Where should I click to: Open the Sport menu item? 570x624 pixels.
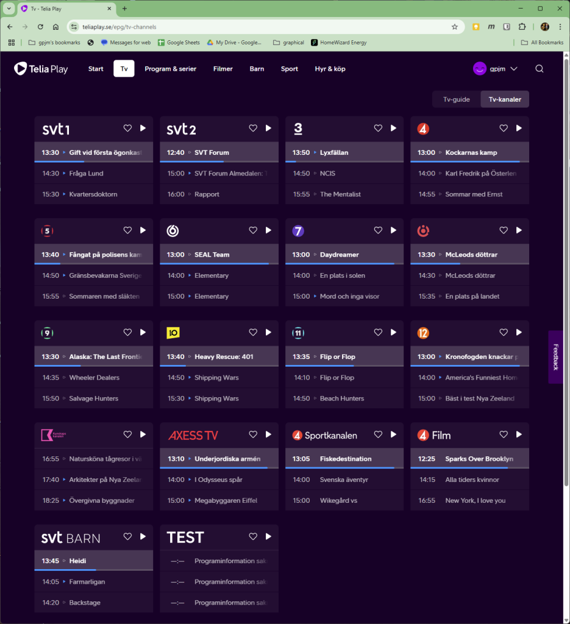[289, 69]
